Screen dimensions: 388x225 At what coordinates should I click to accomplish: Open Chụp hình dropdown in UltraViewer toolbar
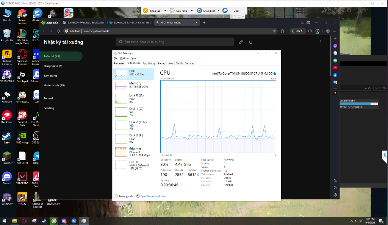[219, 11]
